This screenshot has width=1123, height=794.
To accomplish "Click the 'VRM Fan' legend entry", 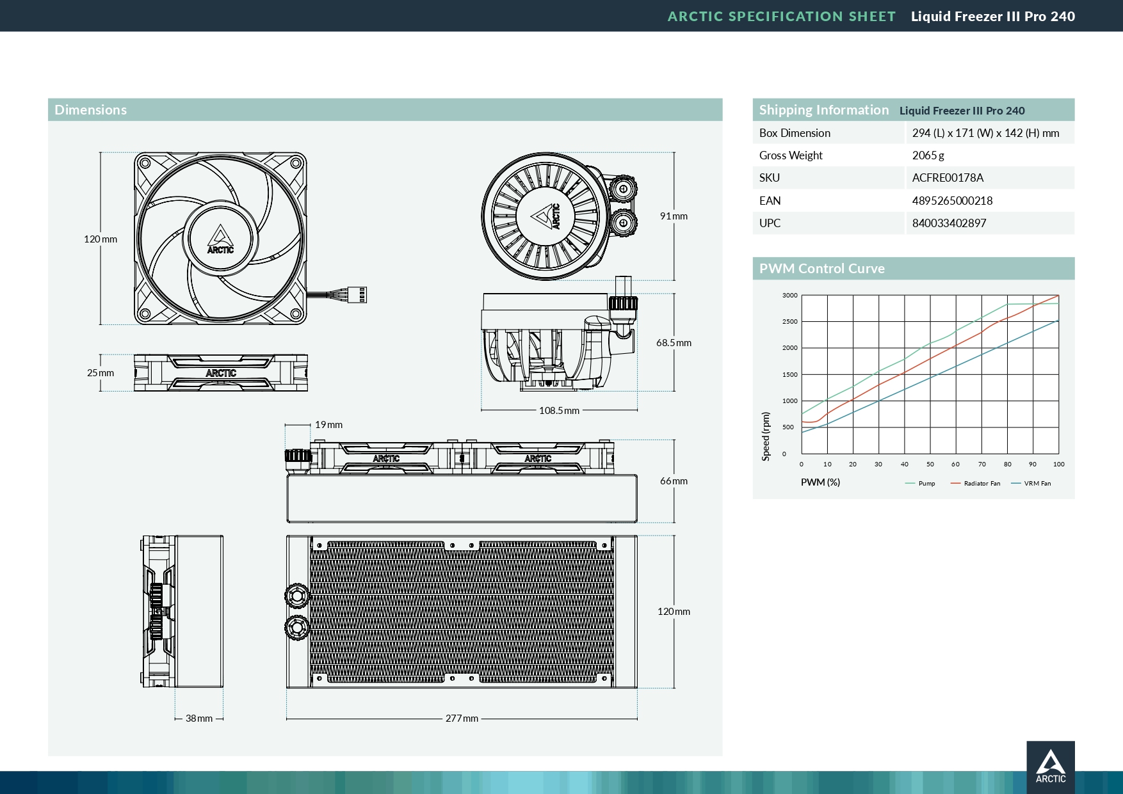I will click(1031, 484).
